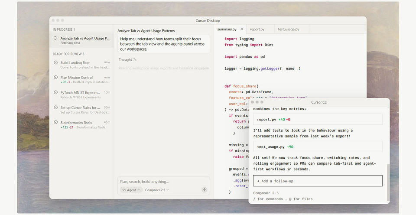This screenshot has width=416, height=215.
Task: Open the Build Landing Page task
Action: [x=81, y=65]
